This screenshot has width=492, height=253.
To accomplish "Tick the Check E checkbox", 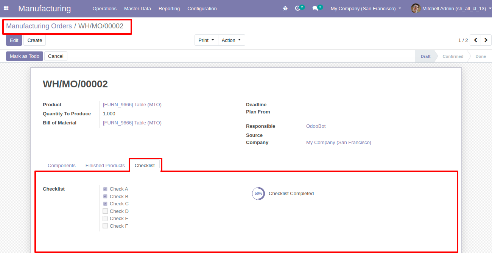I will (x=105, y=219).
